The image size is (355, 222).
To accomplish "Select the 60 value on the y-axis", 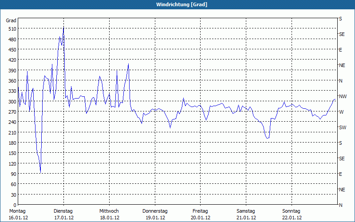I will (14, 184).
